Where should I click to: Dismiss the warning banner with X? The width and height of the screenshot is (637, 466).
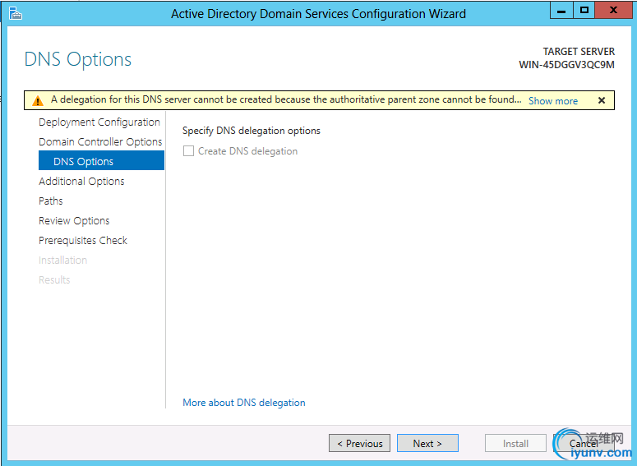602,100
